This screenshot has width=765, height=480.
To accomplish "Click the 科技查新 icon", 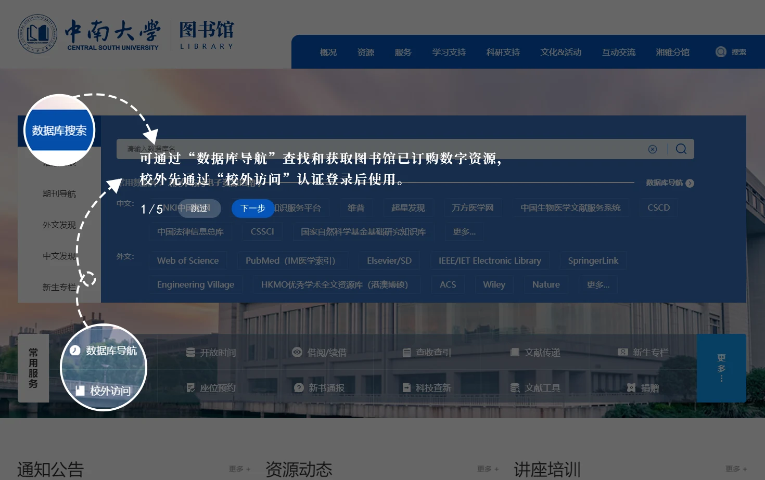I will click(406, 387).
